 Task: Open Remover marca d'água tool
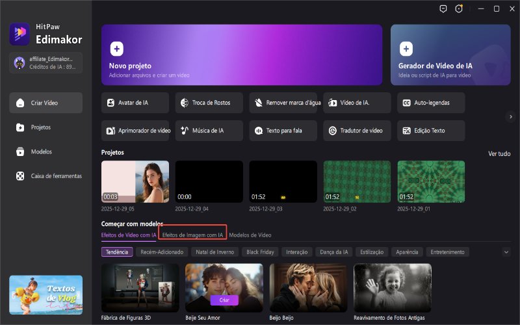283,103
